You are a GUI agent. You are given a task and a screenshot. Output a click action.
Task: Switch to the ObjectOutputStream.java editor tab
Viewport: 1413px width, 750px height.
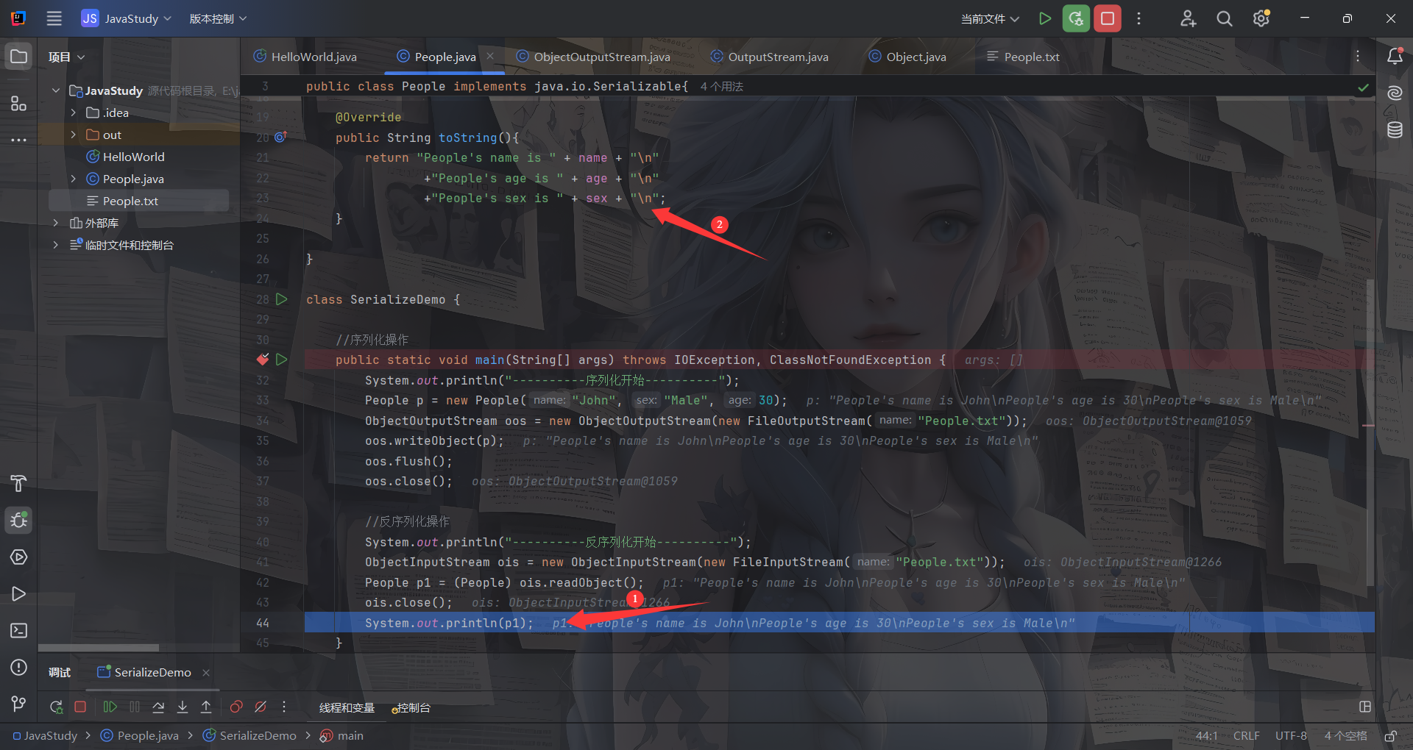point(601,57)
